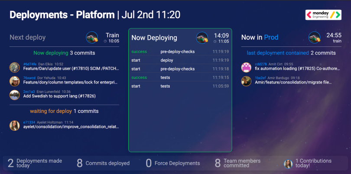351x174 pixels.
Task: Click the avatar beside 1 Contributions today
Action: tap(288, 164)
